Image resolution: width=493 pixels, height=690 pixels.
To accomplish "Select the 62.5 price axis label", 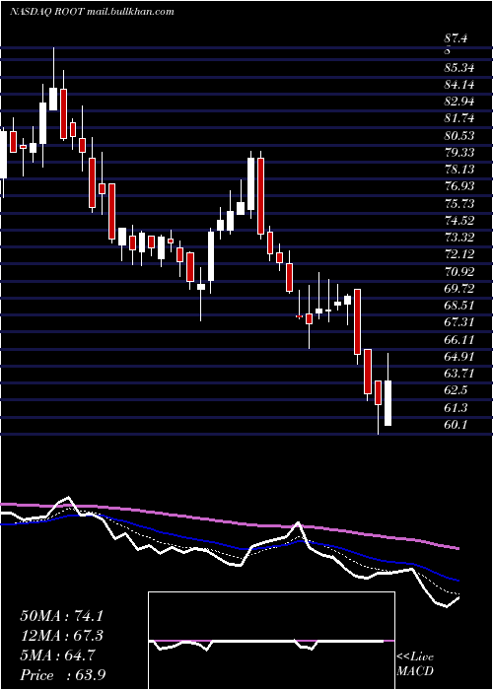I will pos(457,390).
